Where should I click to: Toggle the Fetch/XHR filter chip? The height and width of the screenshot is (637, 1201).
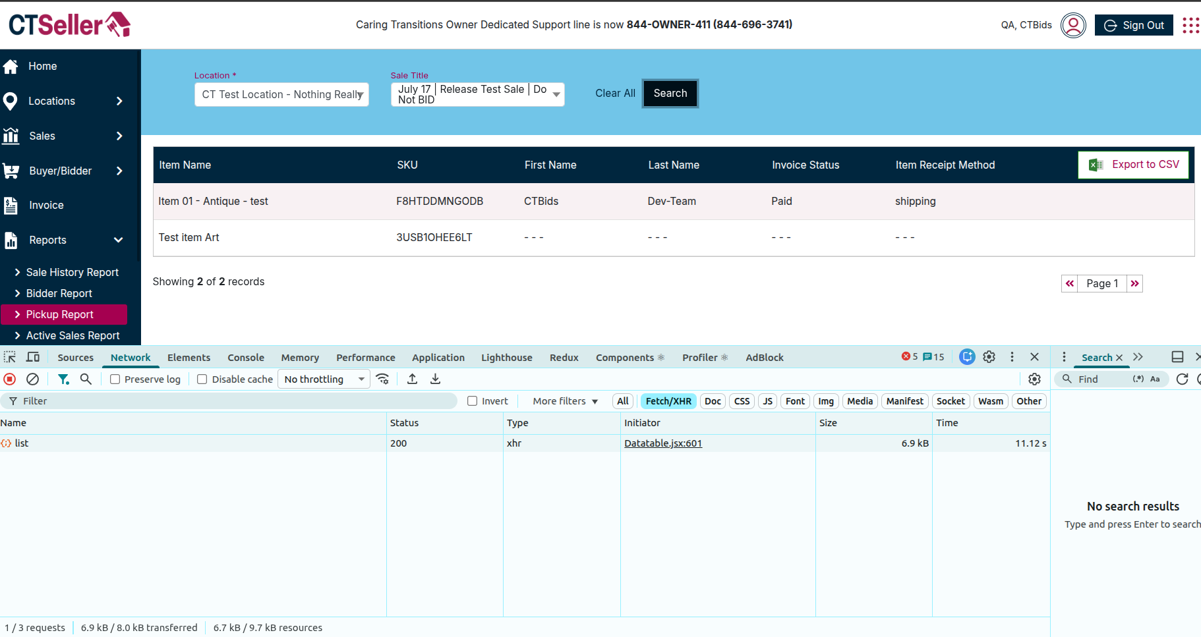[668, 401]
